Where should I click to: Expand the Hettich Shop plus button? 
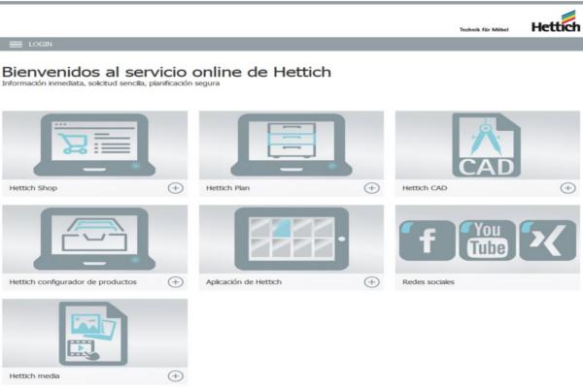click(176, 188)
